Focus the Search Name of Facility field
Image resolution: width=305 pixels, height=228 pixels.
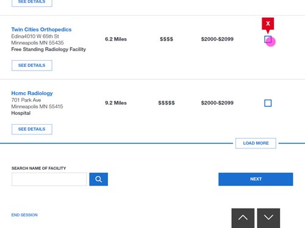[49, 179]
